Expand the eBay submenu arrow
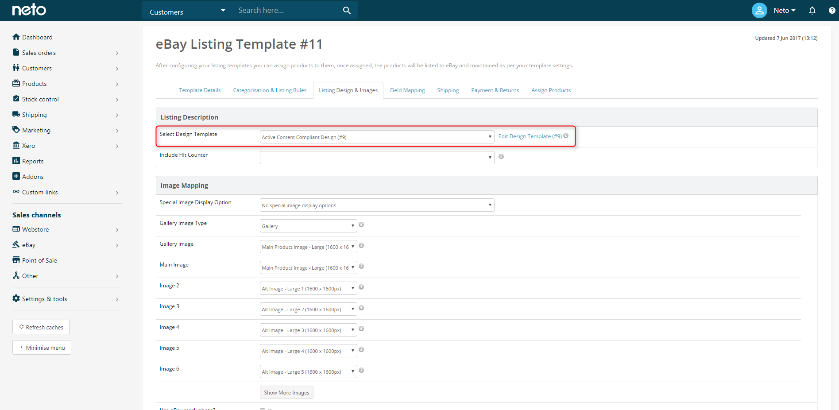Viewport: 839px width, 410px height. point(117,245)
